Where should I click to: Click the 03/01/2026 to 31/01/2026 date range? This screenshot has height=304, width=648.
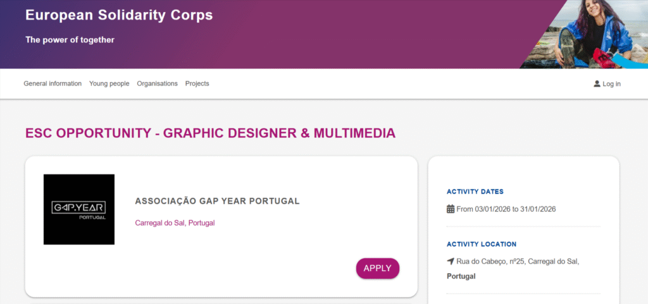pyautogui.click(x=506, y=209)
